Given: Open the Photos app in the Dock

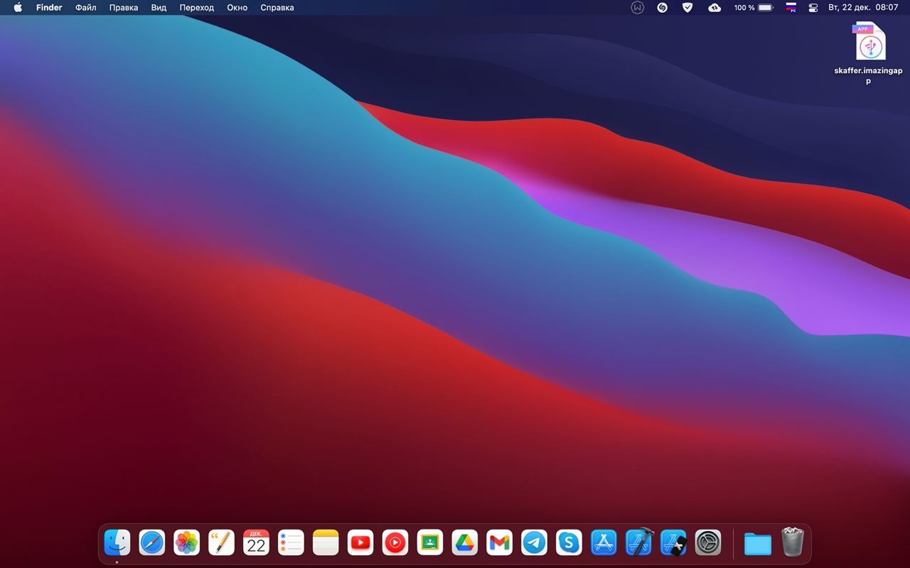Looking at the screenshot, I should tap(186, 543).
